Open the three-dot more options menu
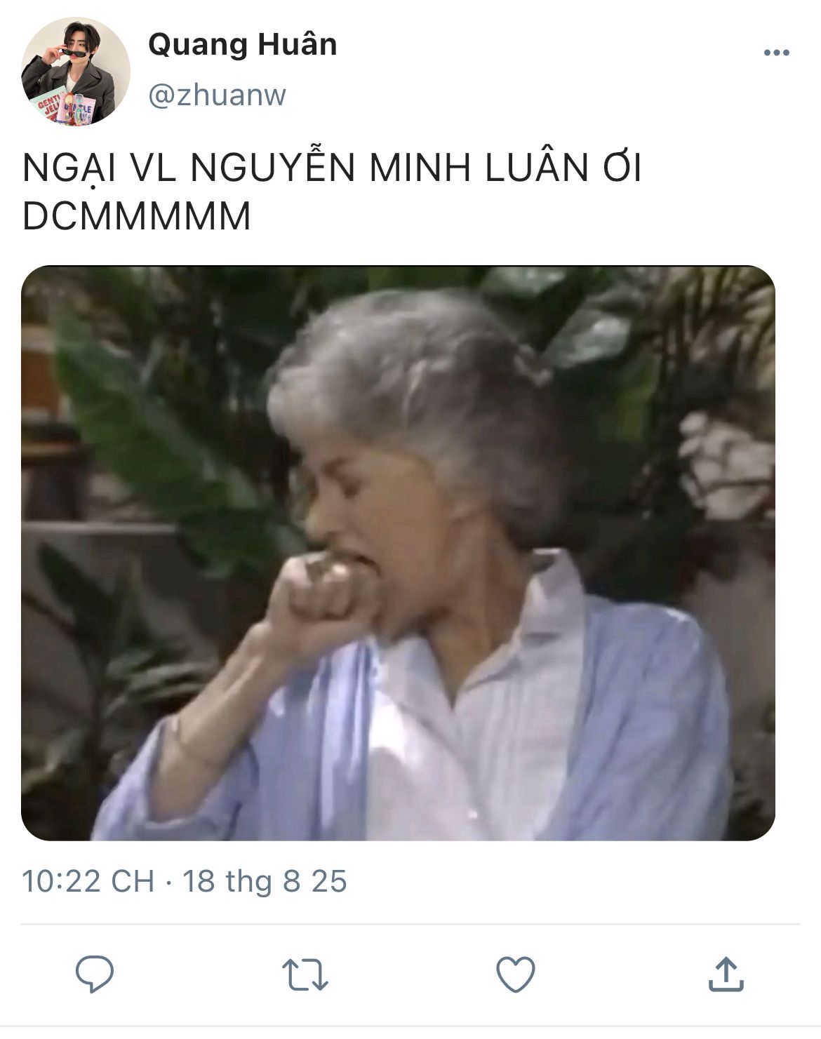The height and width of the screenshot is (1039, 821). (776, 53)
